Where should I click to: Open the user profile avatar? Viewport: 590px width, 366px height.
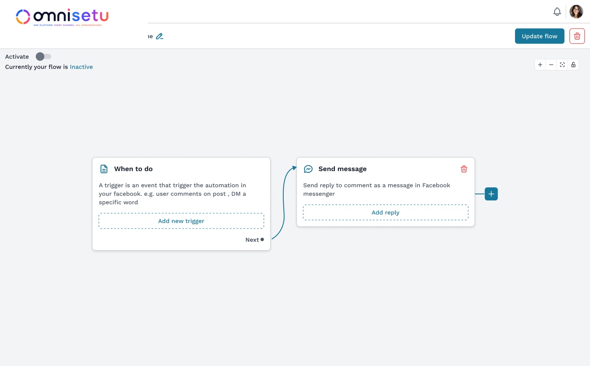point(576,11)
